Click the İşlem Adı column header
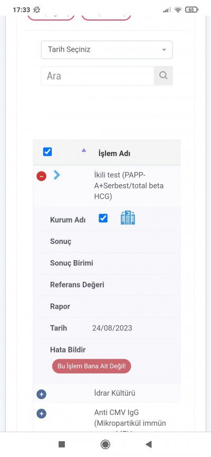The image size is (211, 457). coord(114,154)
